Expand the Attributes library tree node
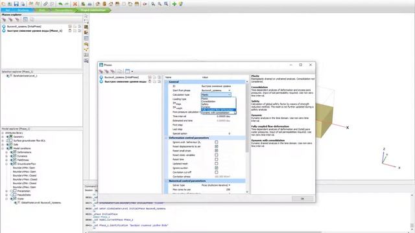Image resolution: width=415 pixels, height=233 pixels. pos(3,133)
